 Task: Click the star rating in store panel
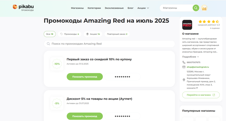pyautogui.click(x=209, y=22)
